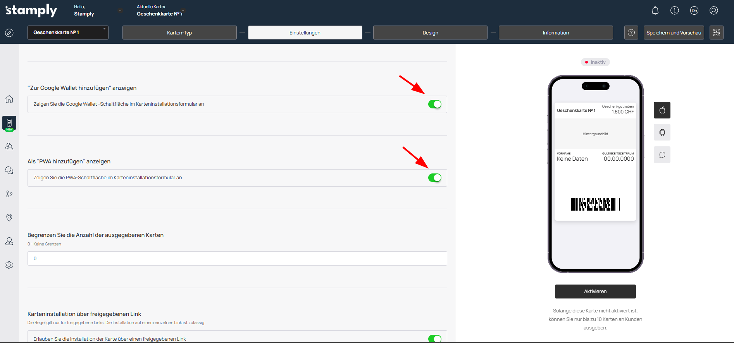Turn off the PWA button toggle
The width and height of the screenshot is (734, 343).
tap(434, 178)
